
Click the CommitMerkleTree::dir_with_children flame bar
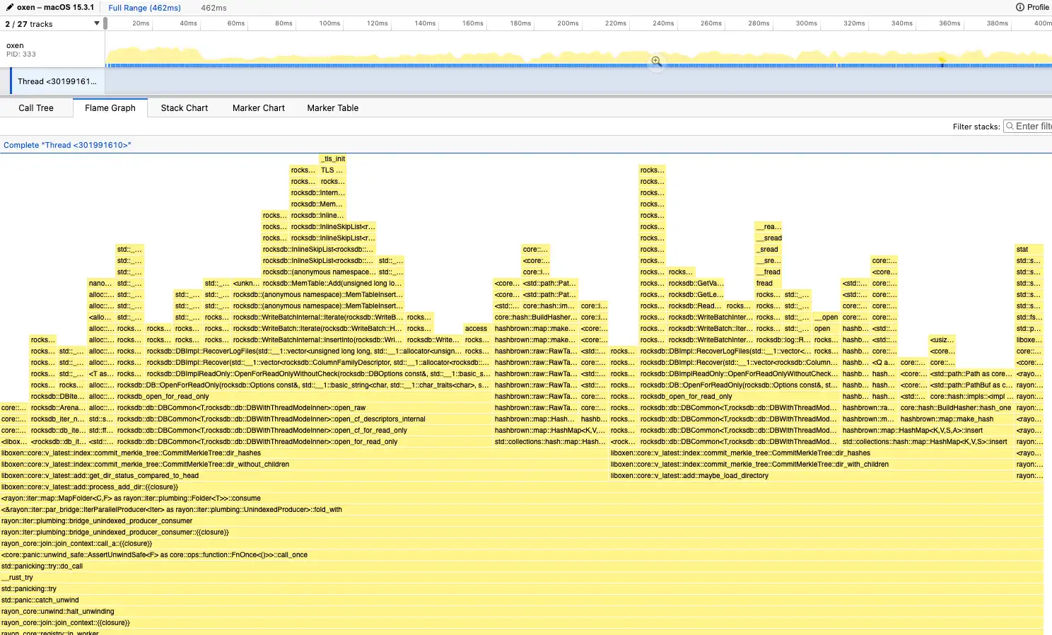pyautogui.click(x=749, y=465)
